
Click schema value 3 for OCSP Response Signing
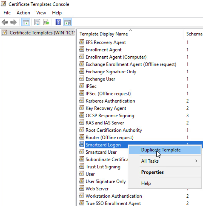click(188, 115)
